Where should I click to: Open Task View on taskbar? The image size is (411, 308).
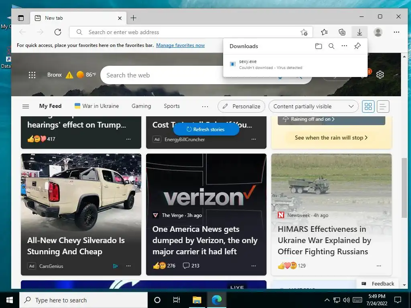[x=177, y=300]
